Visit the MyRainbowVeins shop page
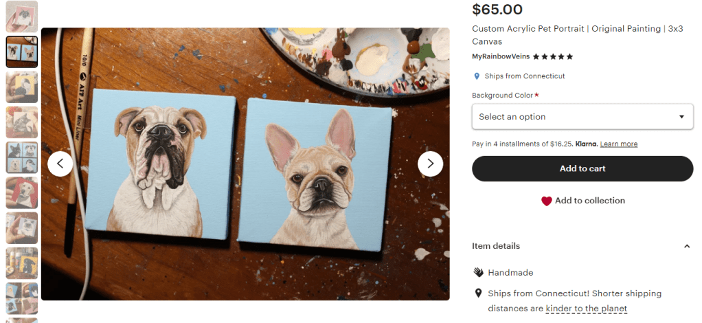 coord(501,56)
